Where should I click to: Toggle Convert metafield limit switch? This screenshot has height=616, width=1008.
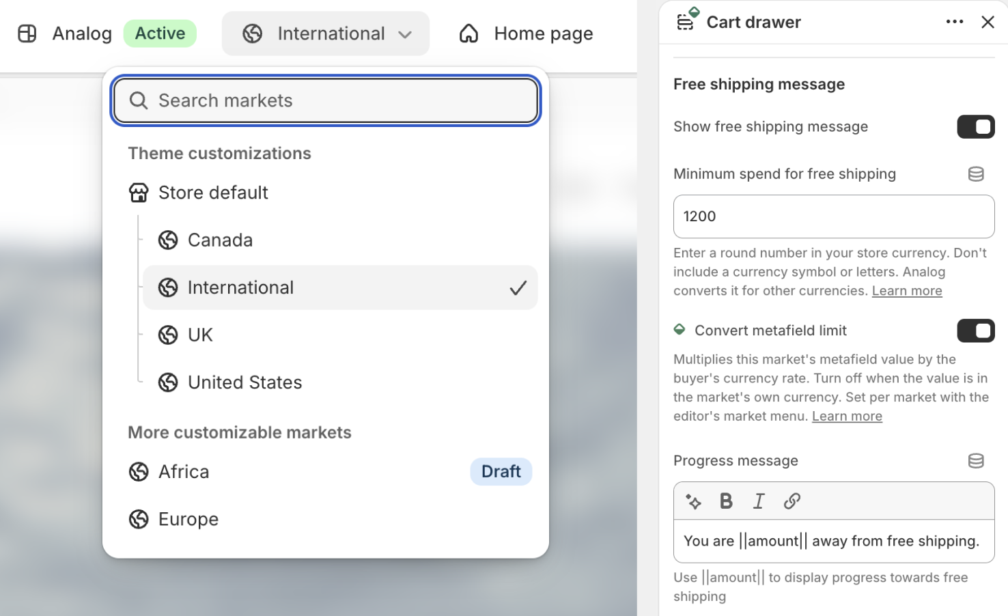pos(976,331)
